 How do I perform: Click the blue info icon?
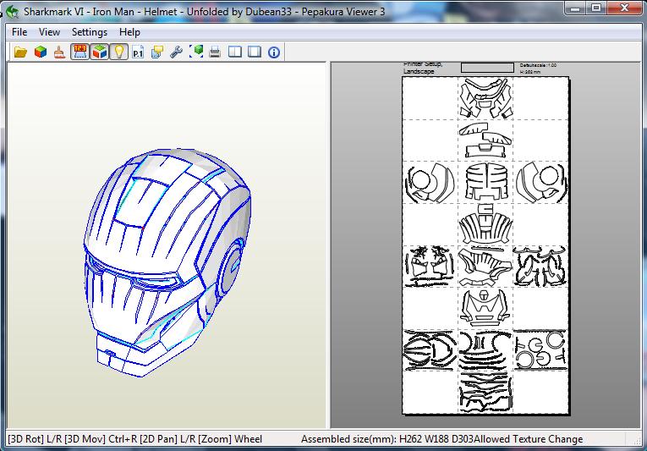pos(274,52)
